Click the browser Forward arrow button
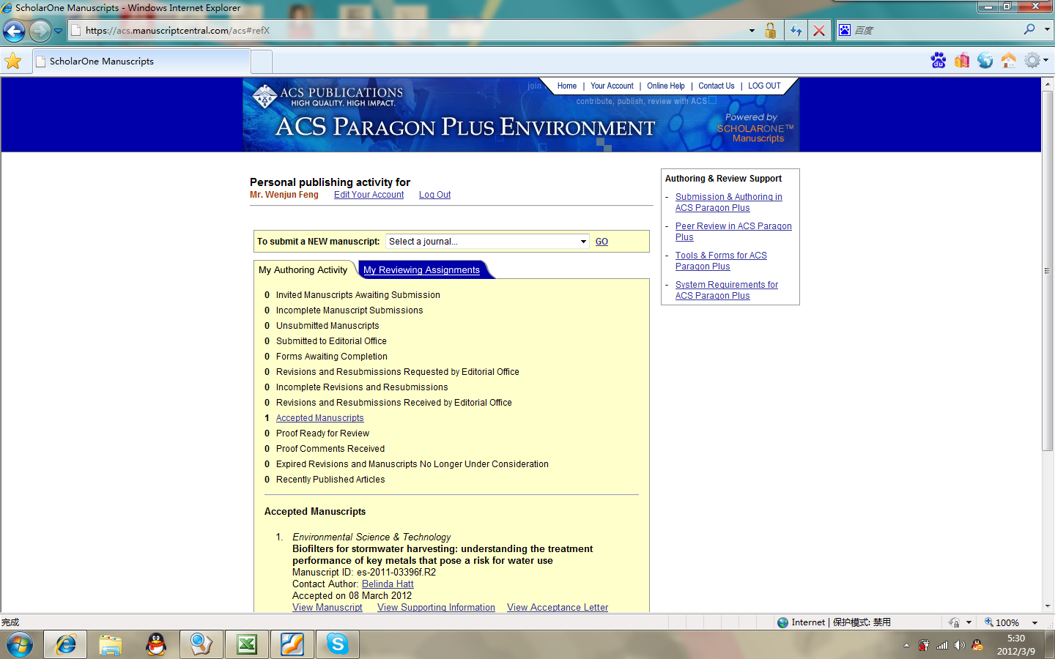 tap(40, 31)
